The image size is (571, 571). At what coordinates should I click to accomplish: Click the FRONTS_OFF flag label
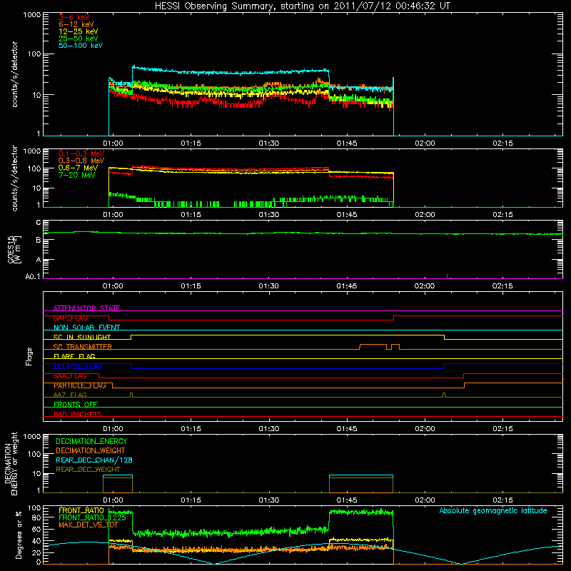[x=76, y=404]
